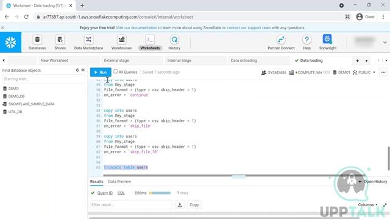
Task: Open the History page
Action: click(174, 43)
